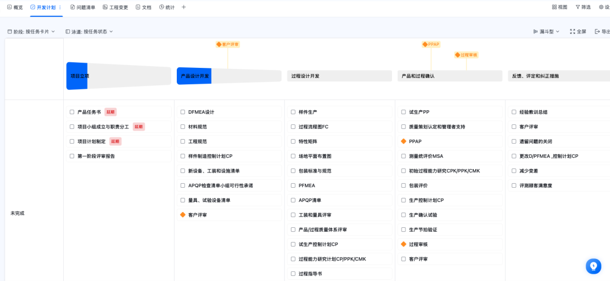Mark 样件生产 task as complete
This screenshot has width=610, height=281.
click(293, 112)
